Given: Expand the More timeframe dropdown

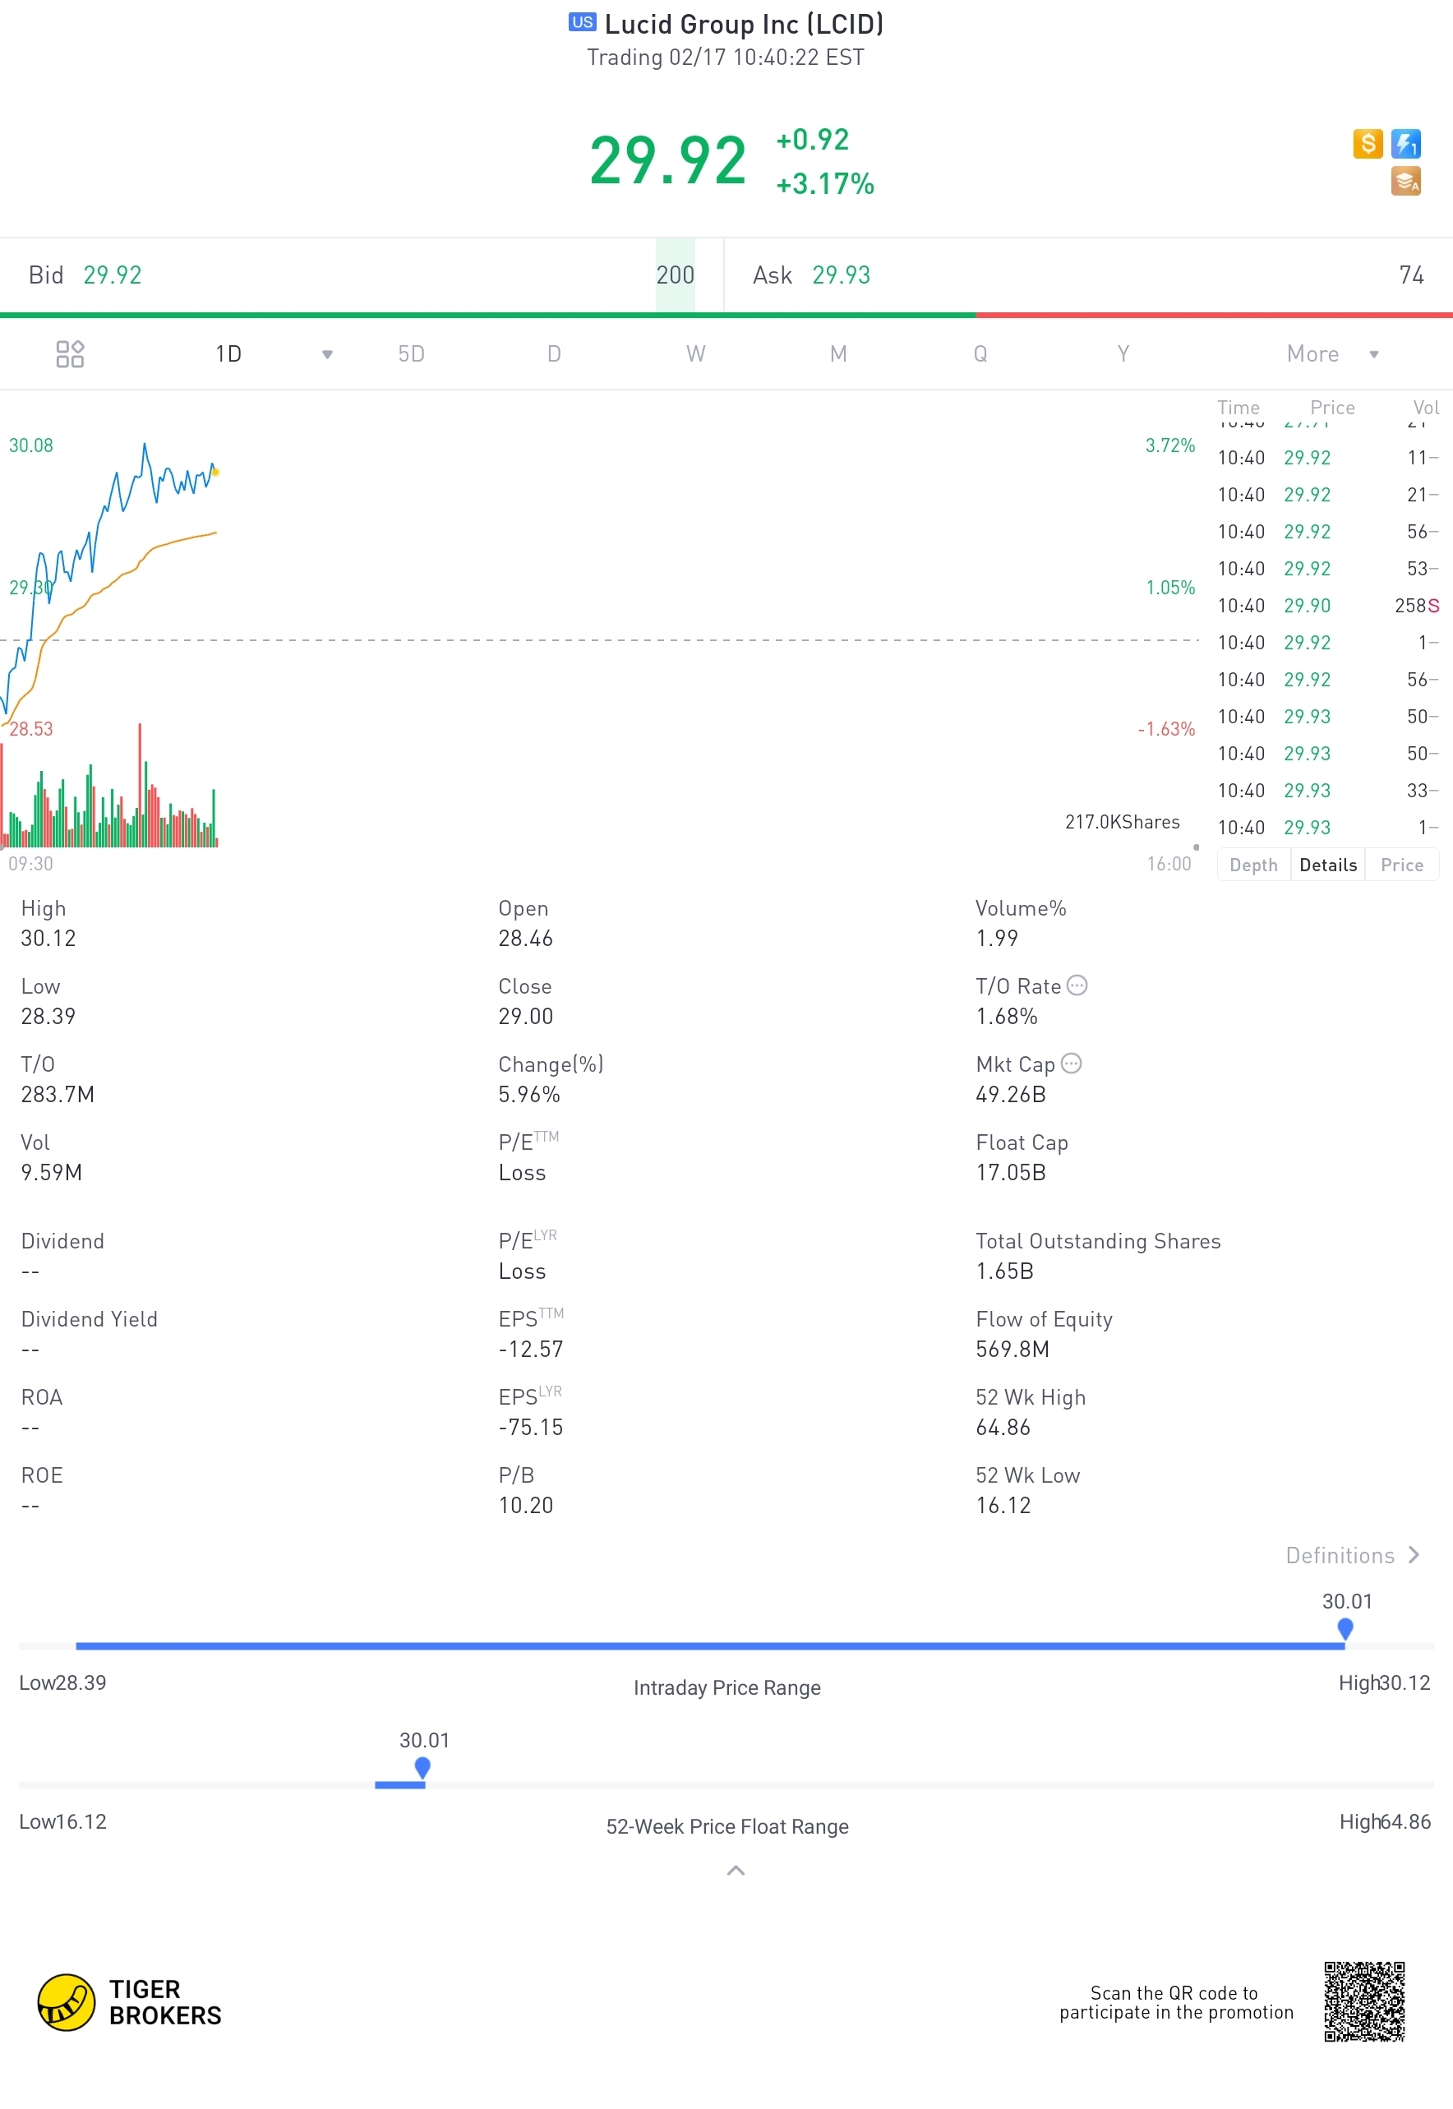Looking at the screenshot, I should tap(1374, 355).
